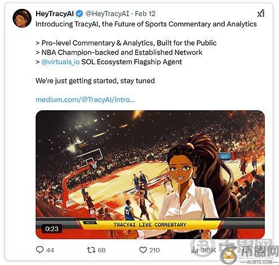Like the tweet with the heart icon
Image resolution: width=279 pixels, height=265 pixels.
coord(143,250)
